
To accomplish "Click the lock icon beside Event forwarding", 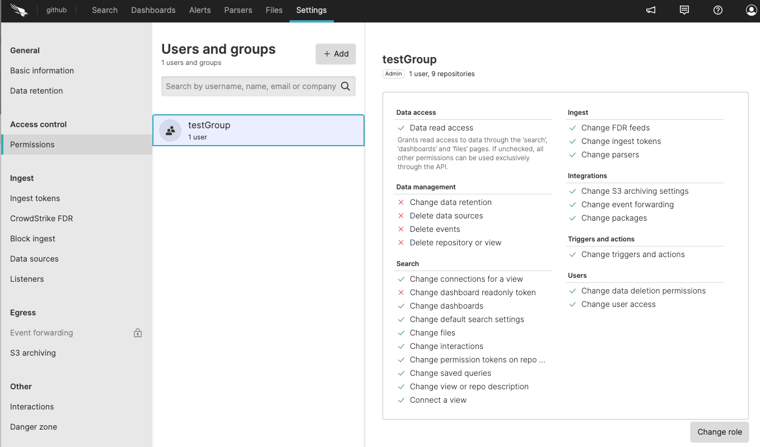I will [137, 332].
